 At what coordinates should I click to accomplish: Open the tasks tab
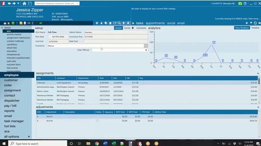[139, 23]
